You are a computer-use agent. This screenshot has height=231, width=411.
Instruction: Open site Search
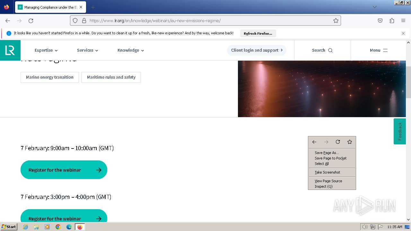(x=322, y=50)
